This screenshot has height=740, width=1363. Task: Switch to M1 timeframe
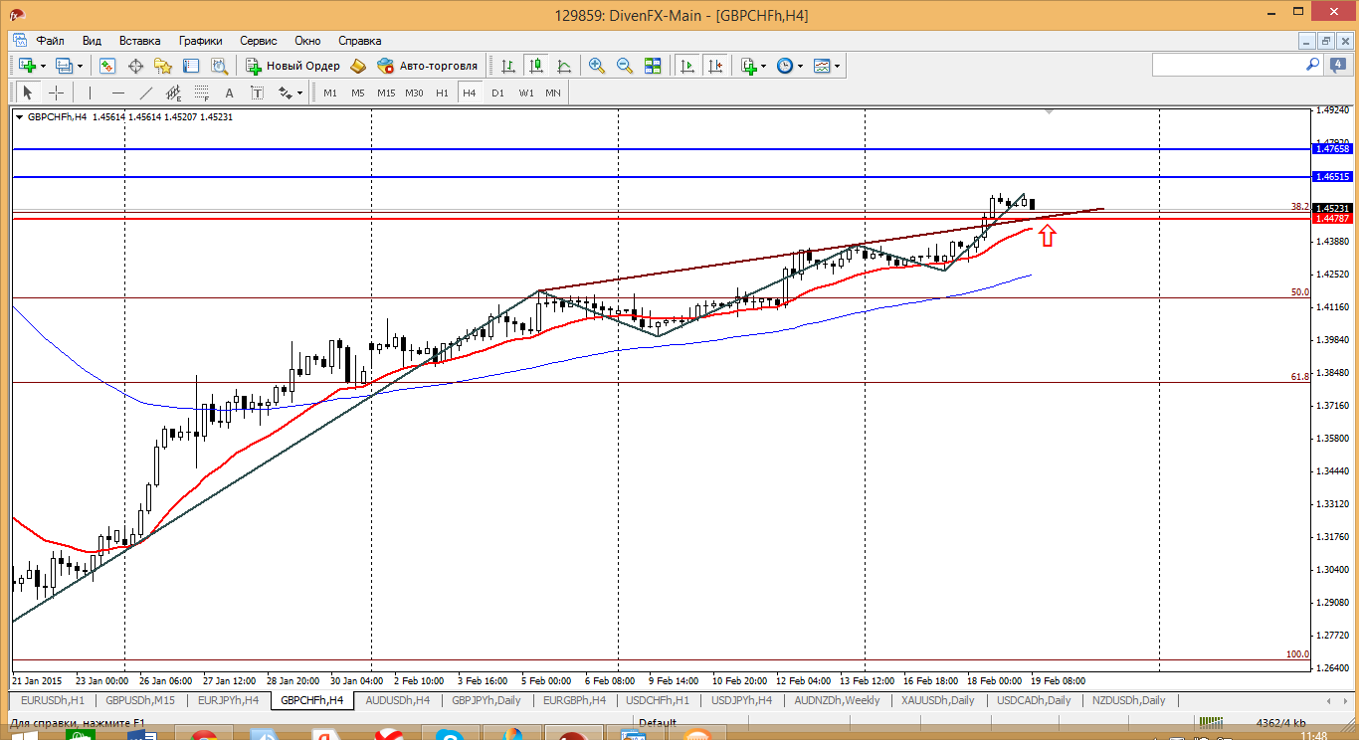click(x=330, y=92)
